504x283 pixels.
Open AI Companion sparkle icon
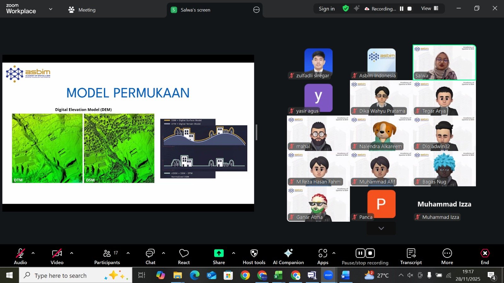[x=288, y=253]
